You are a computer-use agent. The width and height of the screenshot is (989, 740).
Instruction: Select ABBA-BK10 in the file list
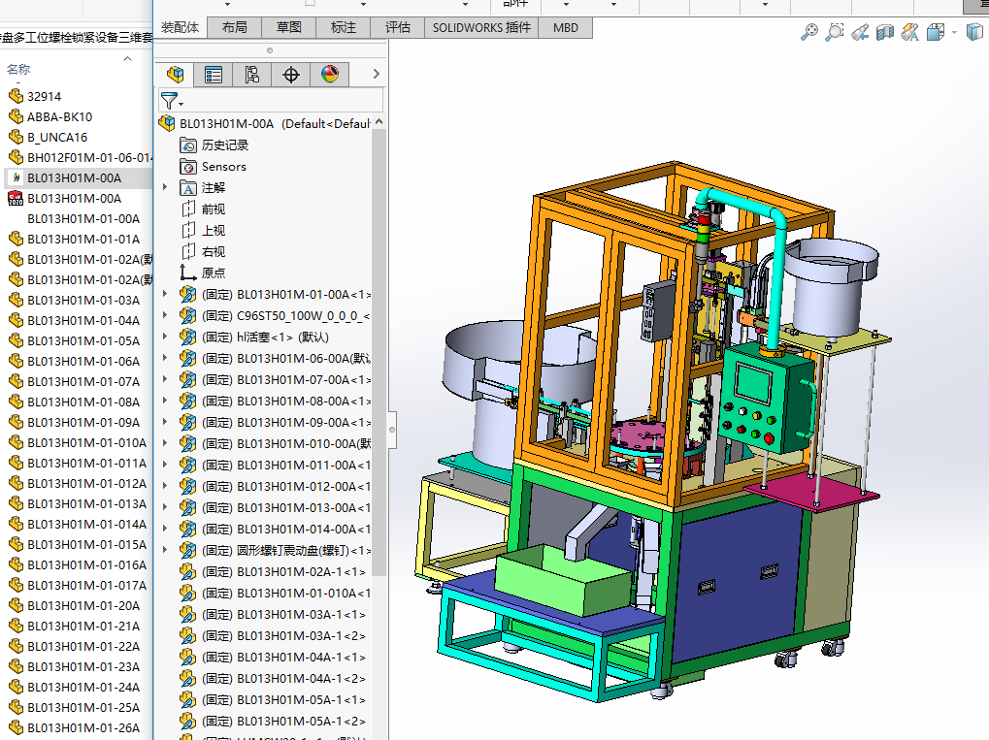59,116
